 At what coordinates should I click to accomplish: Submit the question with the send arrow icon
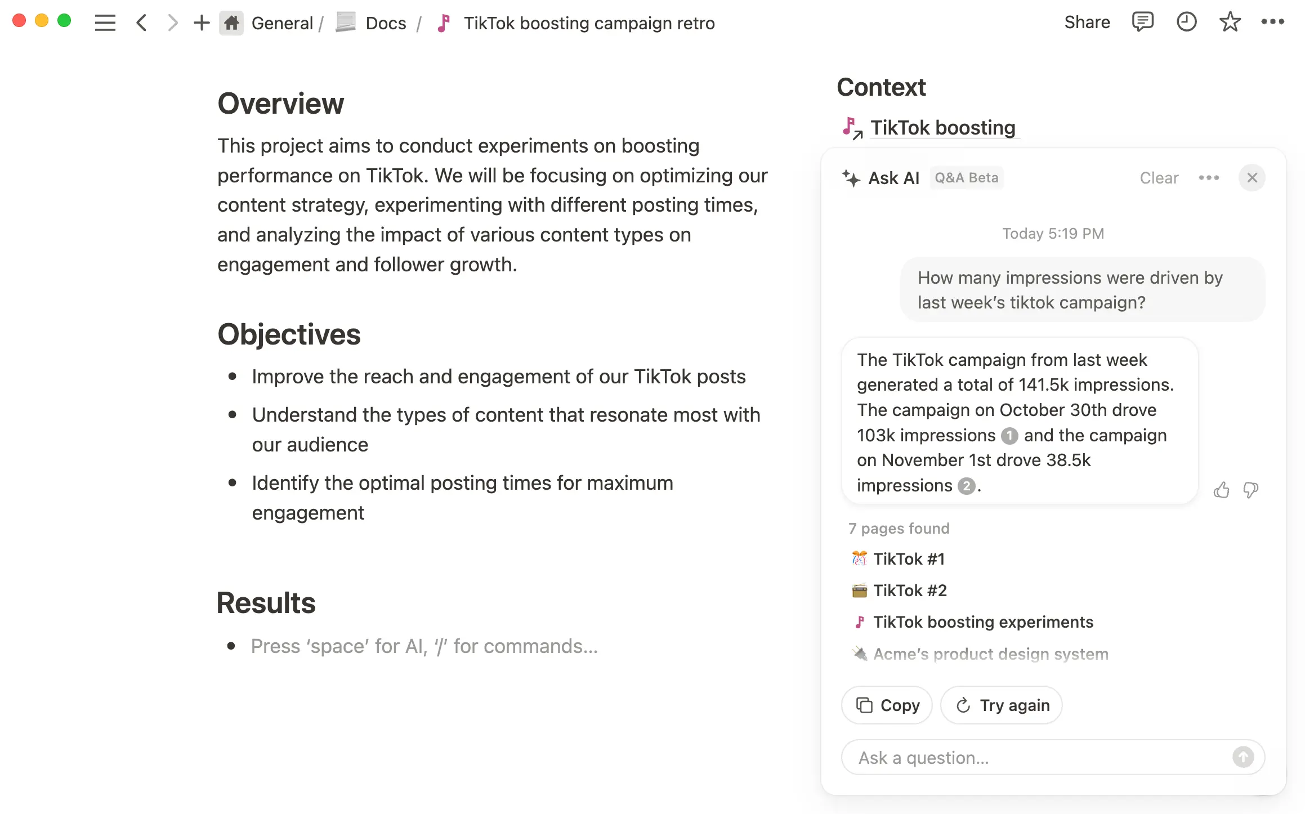pyautogui.click(x=1243, y=757)
